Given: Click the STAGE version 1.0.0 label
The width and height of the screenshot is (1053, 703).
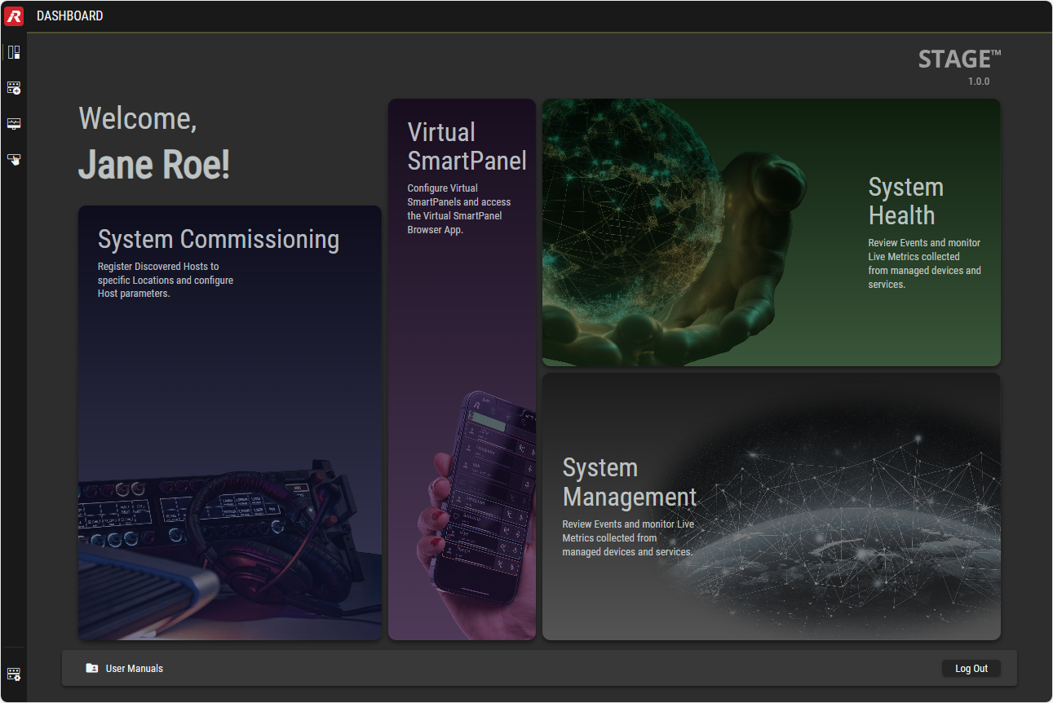Looking at the screenshot, I should (x=979, y=82).
